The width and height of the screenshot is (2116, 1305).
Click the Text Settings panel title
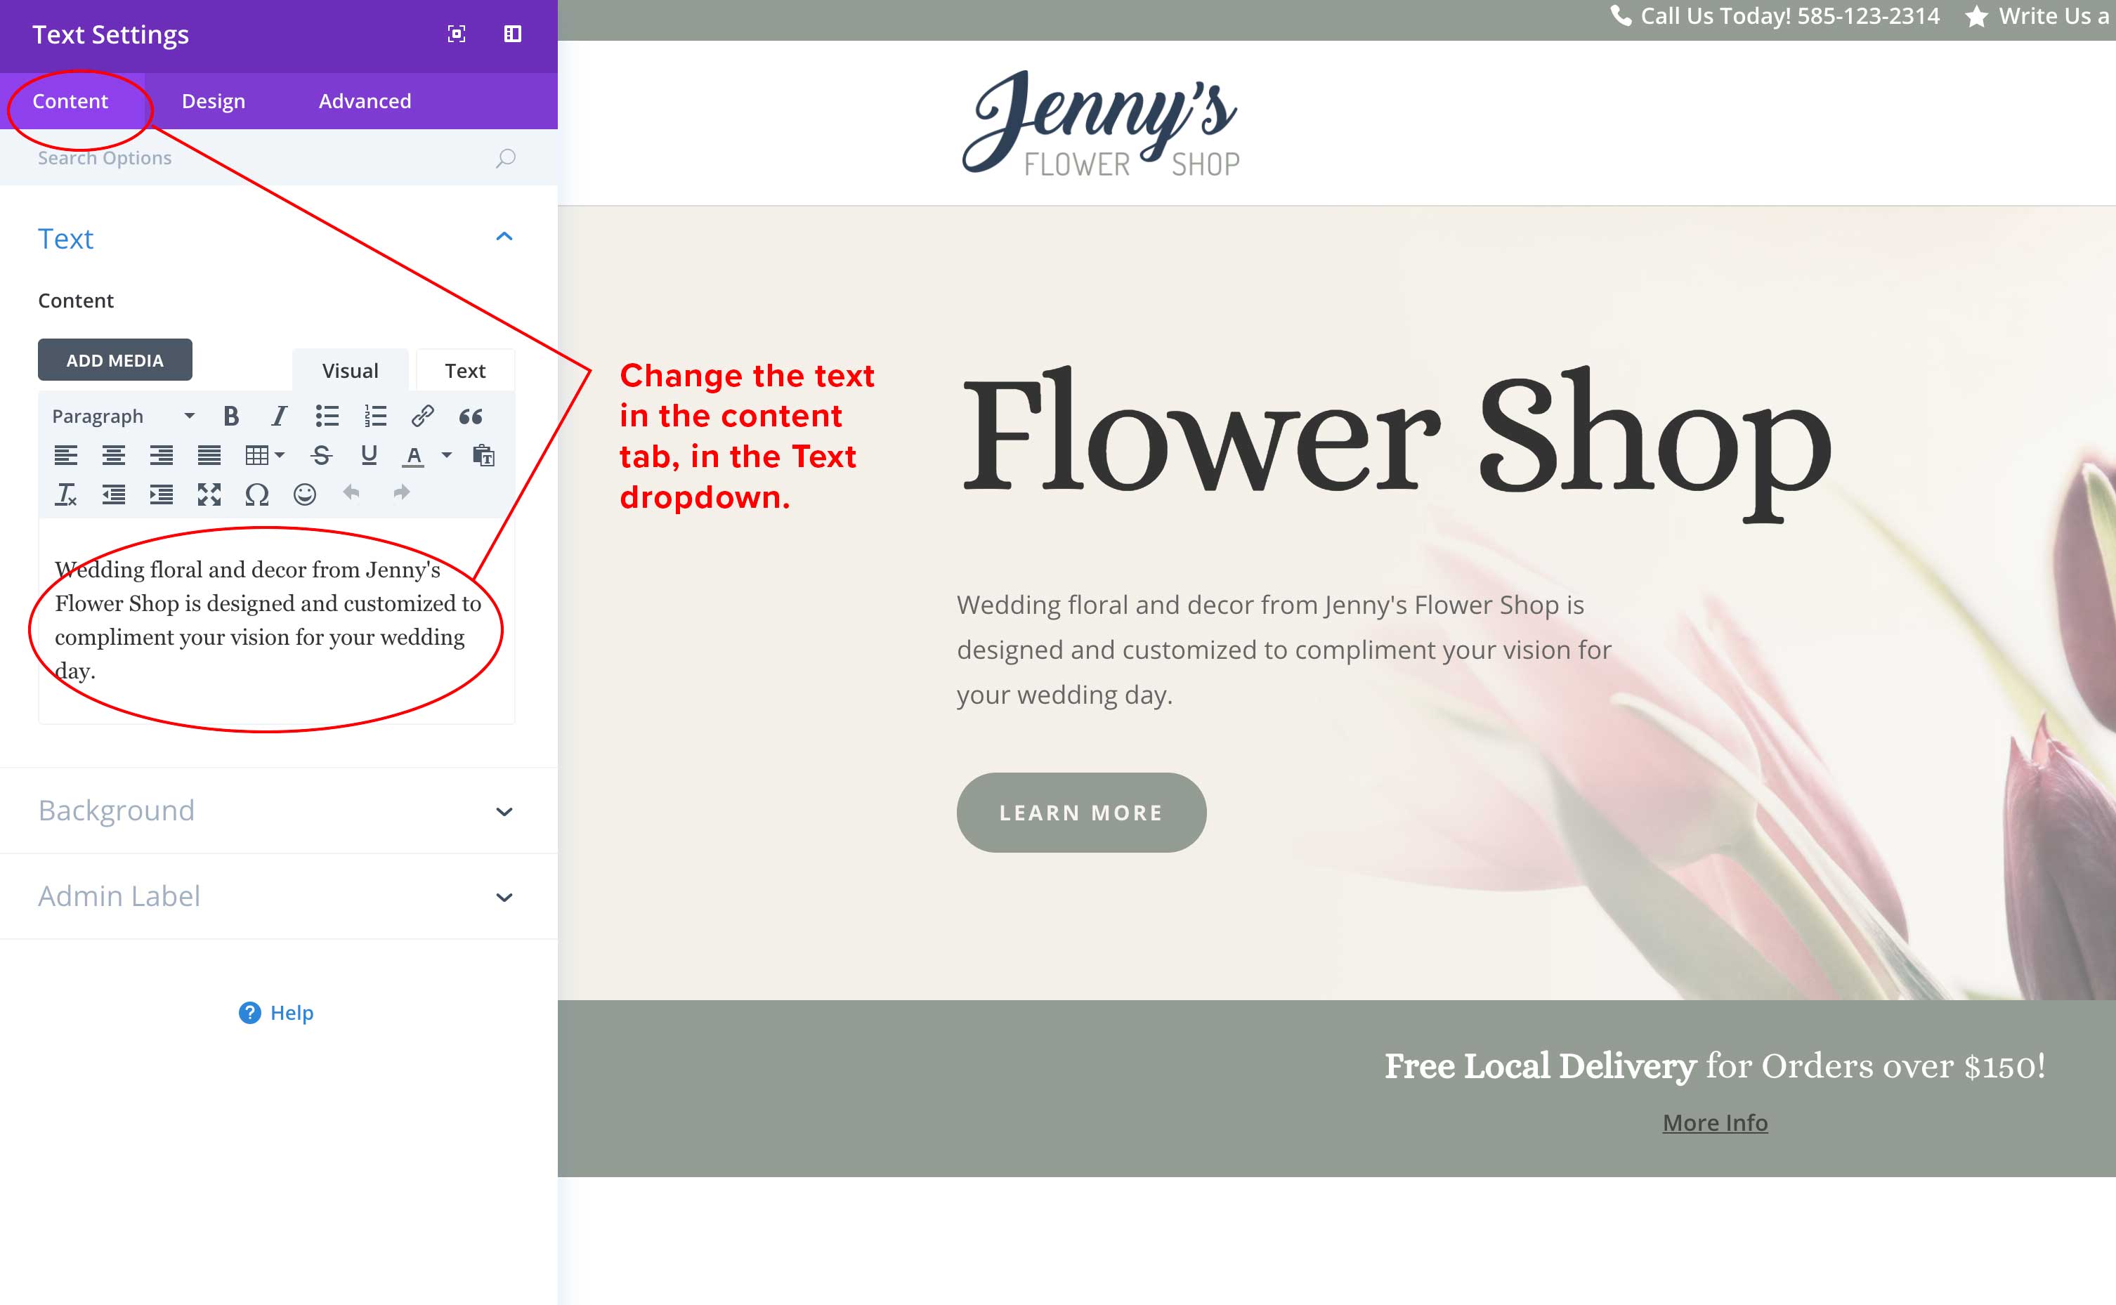click(110, 34)
